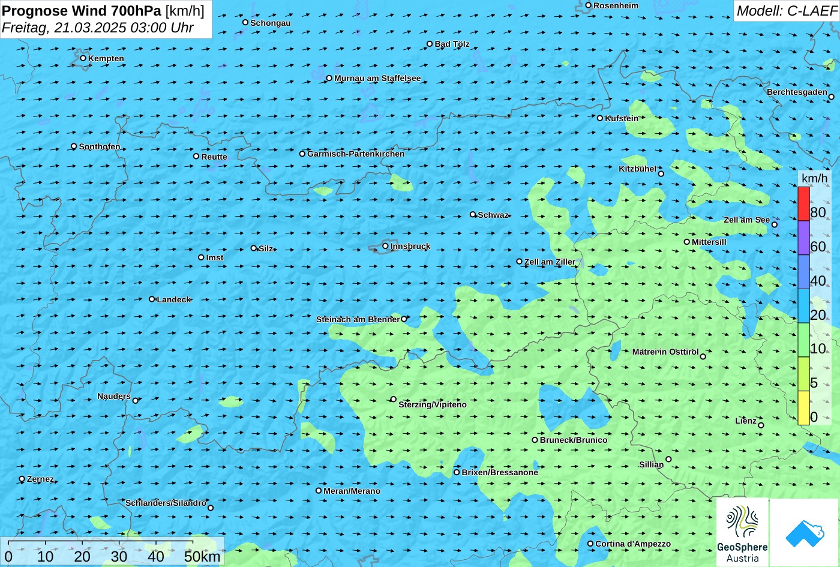Click the Landeck marker dot
The image size is (840, 567).
pyautogui.click(x=152, y=299)
